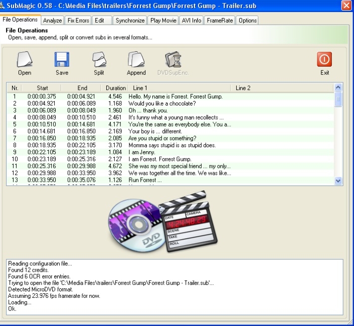Open the Synchronize tab
354x326 pixels.
click(130, 21)
